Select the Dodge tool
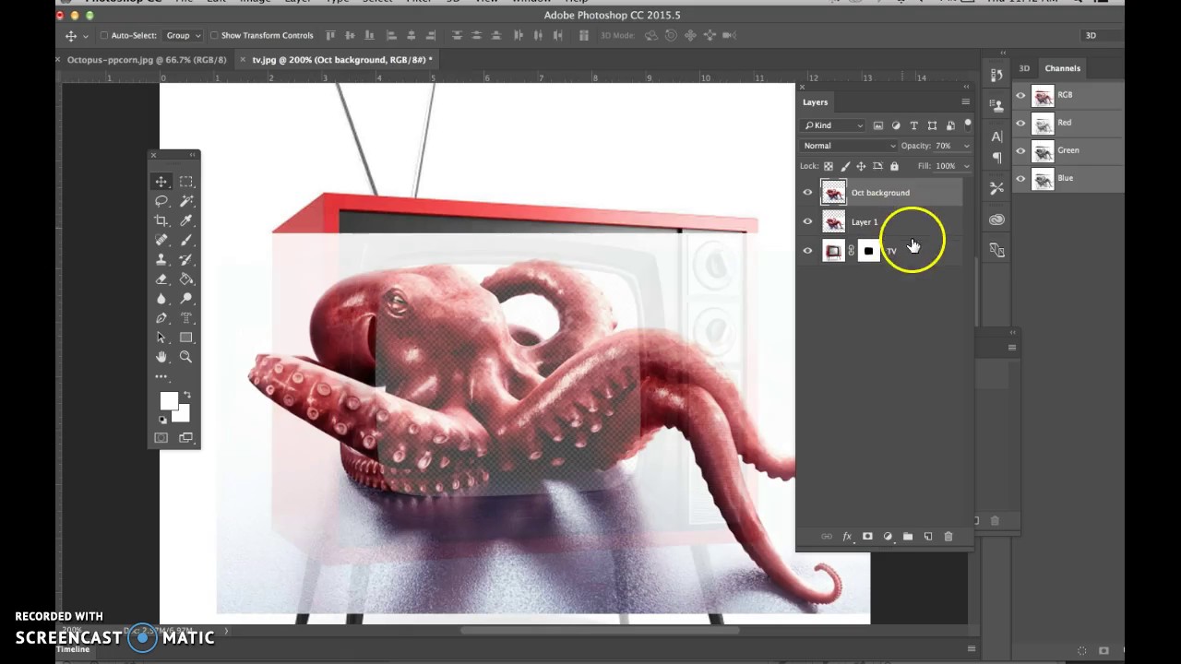 tap(186, 298)
